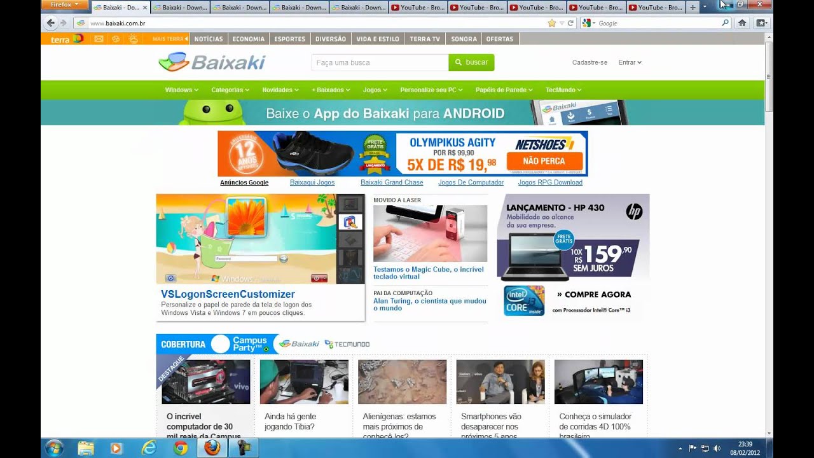Image resolution: width=814 pixels, height=458 pixels.
Task: Expand the Jogos menu
Action: click(375, 90)
